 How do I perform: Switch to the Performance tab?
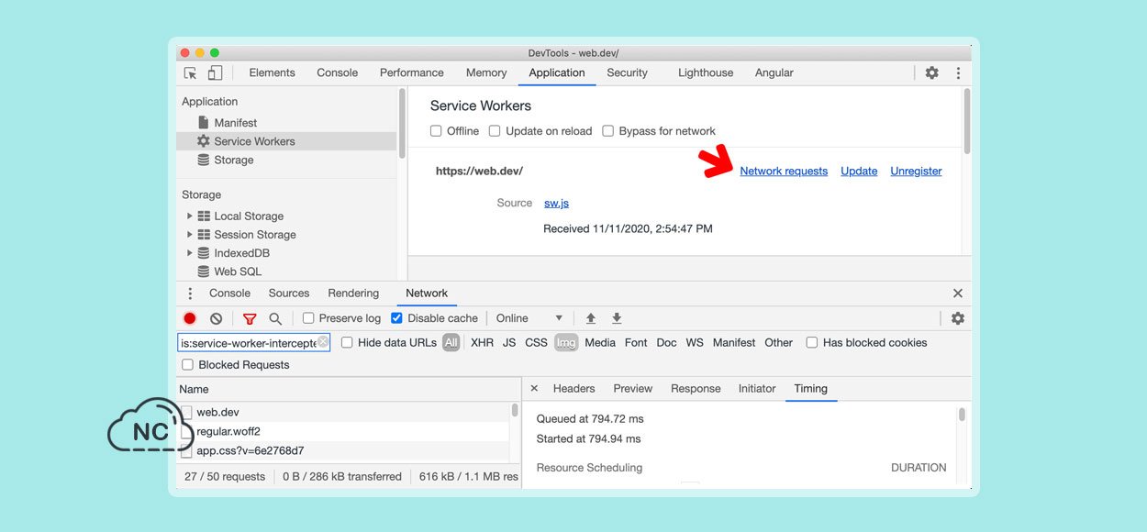[x=412, y=73]
